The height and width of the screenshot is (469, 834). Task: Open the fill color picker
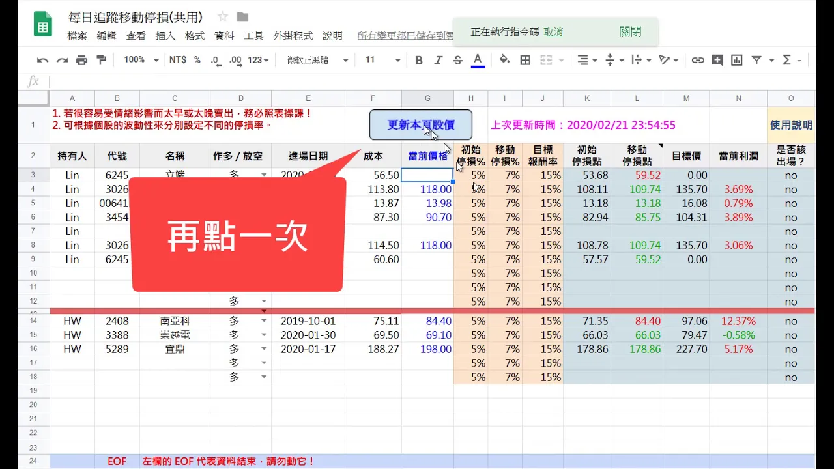(x=504, y=60)
